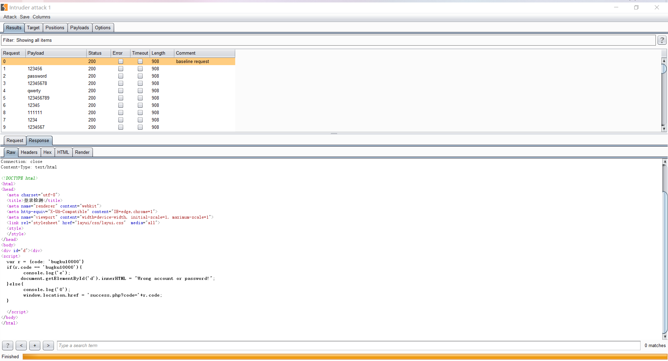The width and height of the screenshot is (668, 361).
Task: Click the Finished attack progress bar
Action: click(345, 356)
